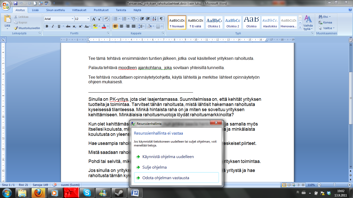This screenshot has height=198, width=353.
Task: Toggle bold formatting
Action: (47, 26)
